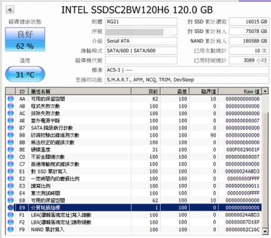Viewport: 271px width, 238px height.
Task: Select the NAND 累計寫入 row F9
Action: (x=134, y=229)
